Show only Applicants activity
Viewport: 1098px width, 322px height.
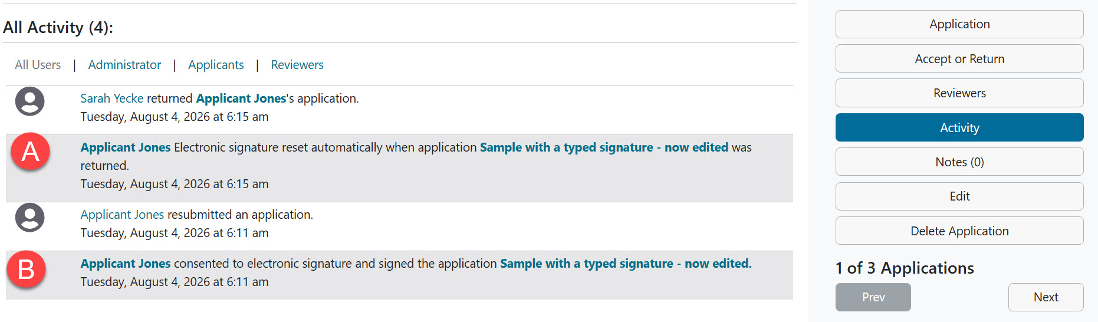(x=216, y=65)
